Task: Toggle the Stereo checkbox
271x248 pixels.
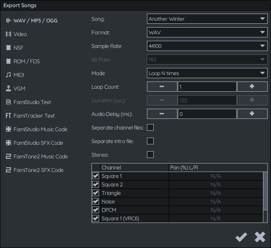Action: coord(150,155)
